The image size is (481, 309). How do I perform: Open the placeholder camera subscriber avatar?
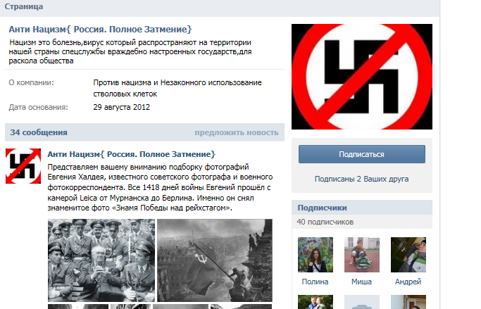pyautogui.click(x=362, y=302)
